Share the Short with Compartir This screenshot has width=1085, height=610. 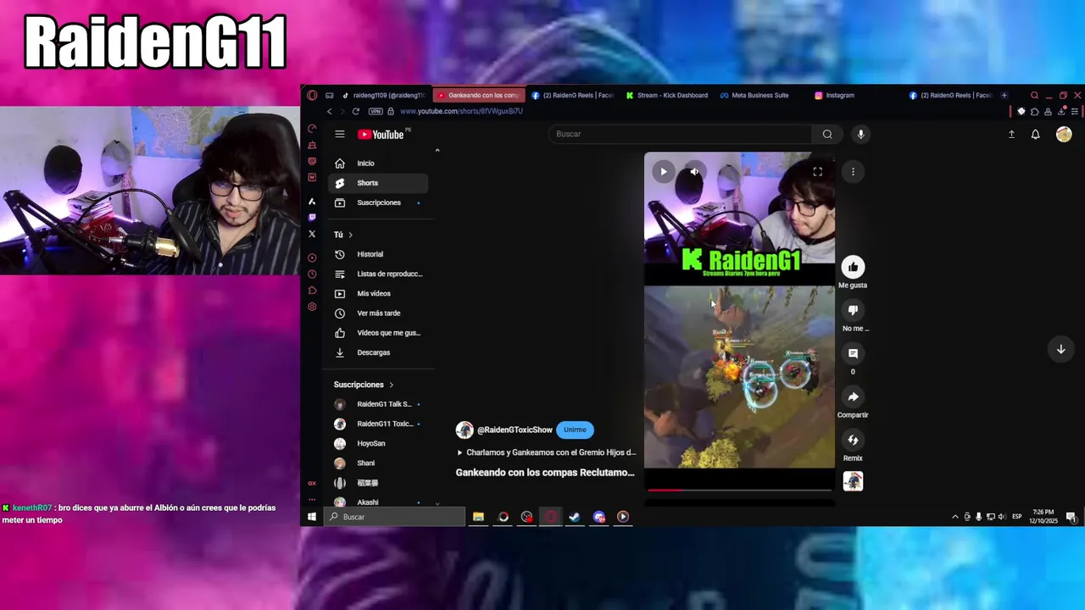click(853, 396)
